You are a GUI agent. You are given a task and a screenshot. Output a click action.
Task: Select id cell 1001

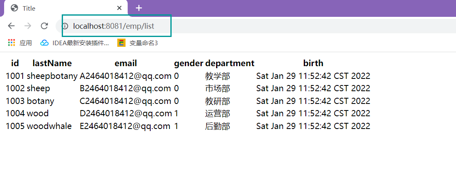tap(15, 76)
